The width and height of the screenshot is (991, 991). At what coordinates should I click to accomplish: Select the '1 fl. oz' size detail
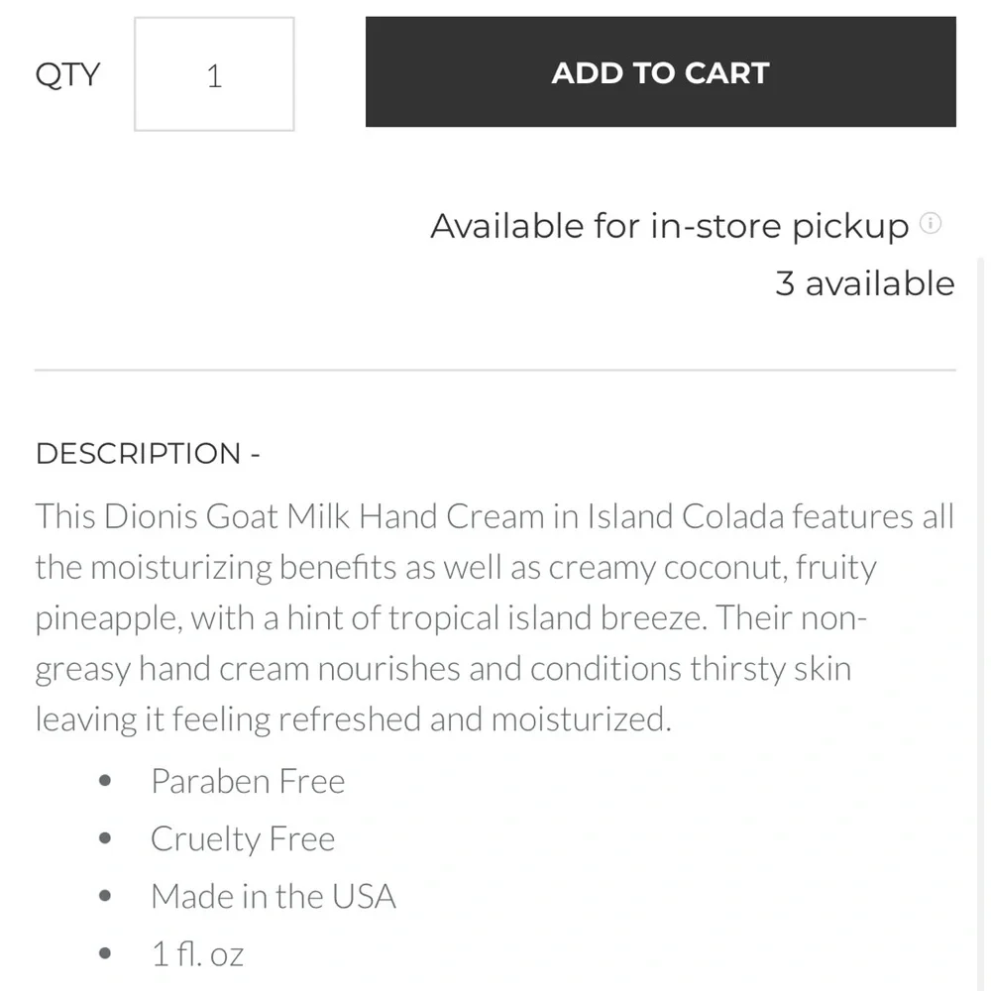[196, 952]
